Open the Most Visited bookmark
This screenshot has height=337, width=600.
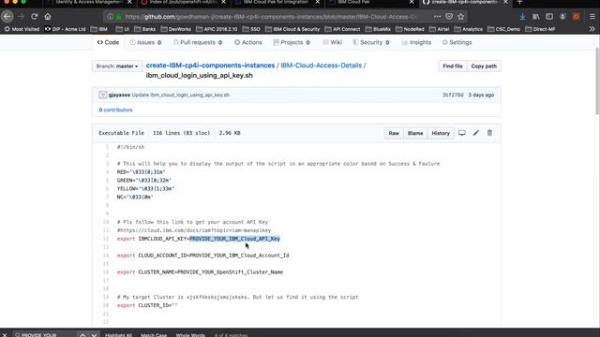tap(22, 29)
